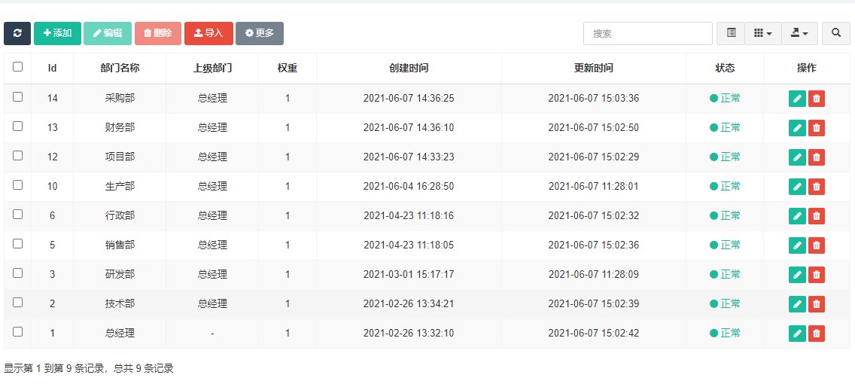
Task: Check the box for Id 1 row
Action: click(17, 331)
